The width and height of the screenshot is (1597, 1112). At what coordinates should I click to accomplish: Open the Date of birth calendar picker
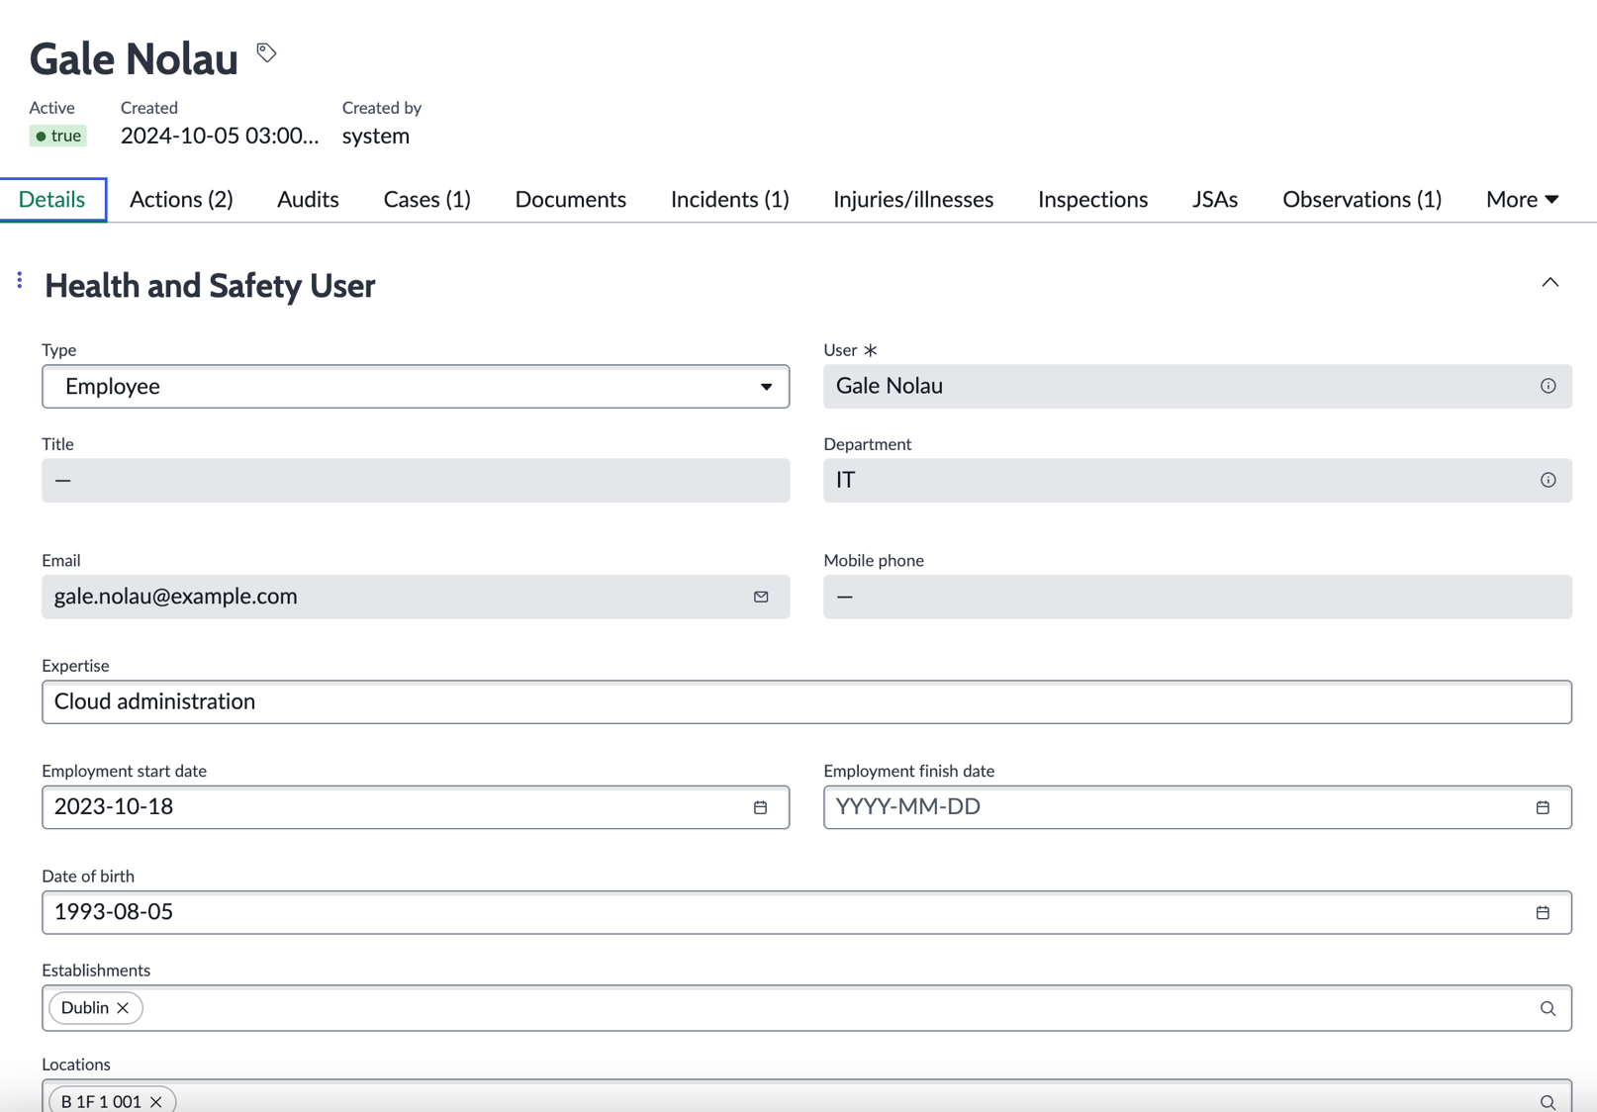click(x=1543, y=912)
